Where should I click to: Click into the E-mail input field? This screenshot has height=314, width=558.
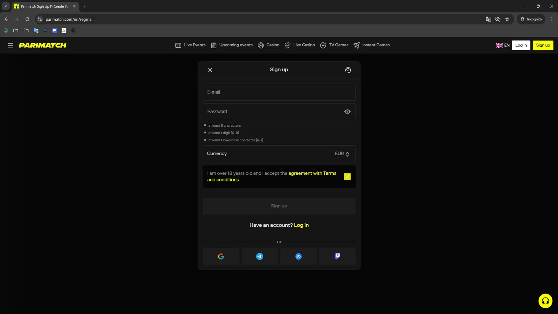279,92
